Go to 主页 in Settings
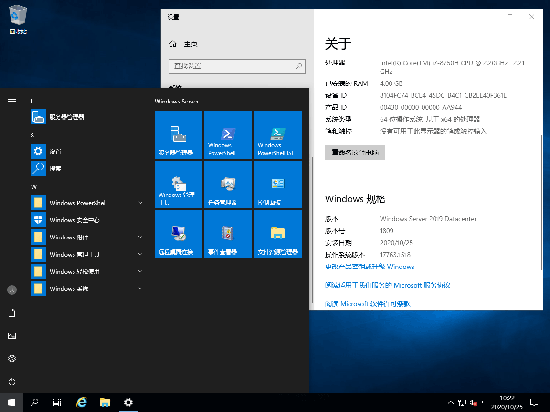 click(190, 43)
